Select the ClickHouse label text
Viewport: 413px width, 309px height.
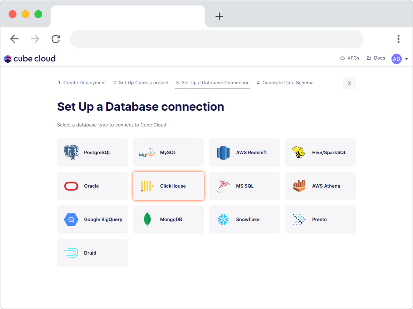click(173, 186)
